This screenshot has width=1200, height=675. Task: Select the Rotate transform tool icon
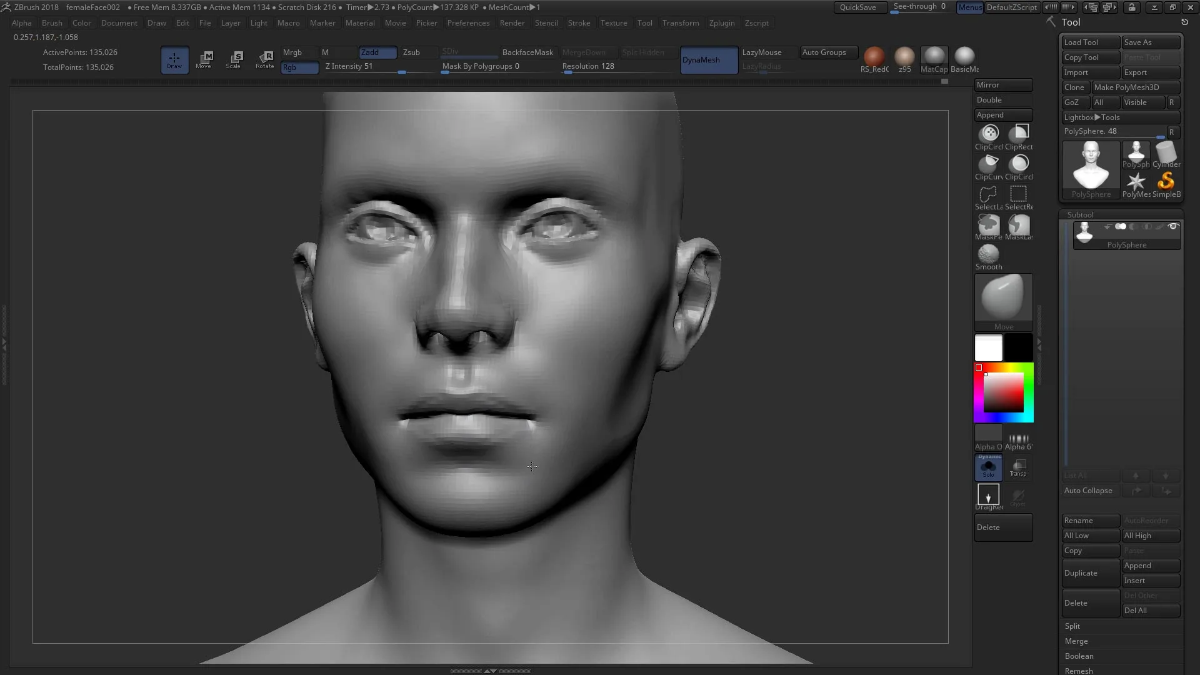click(x=264, y=59)
